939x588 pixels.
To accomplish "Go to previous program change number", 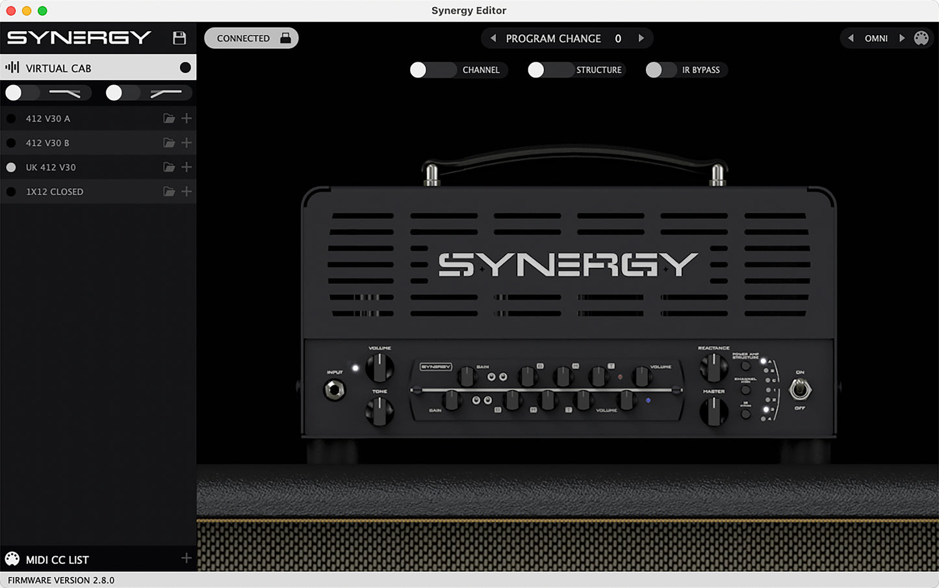I will [x=493, y=38].
